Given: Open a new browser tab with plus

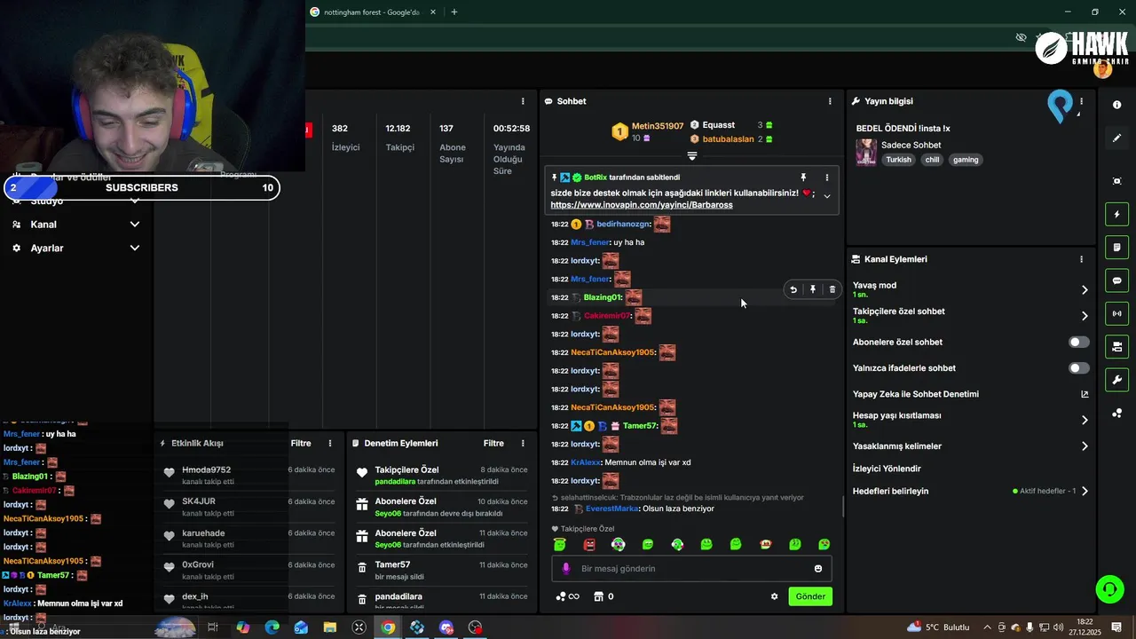Looking at the screenshot, I should click(454, 12).
